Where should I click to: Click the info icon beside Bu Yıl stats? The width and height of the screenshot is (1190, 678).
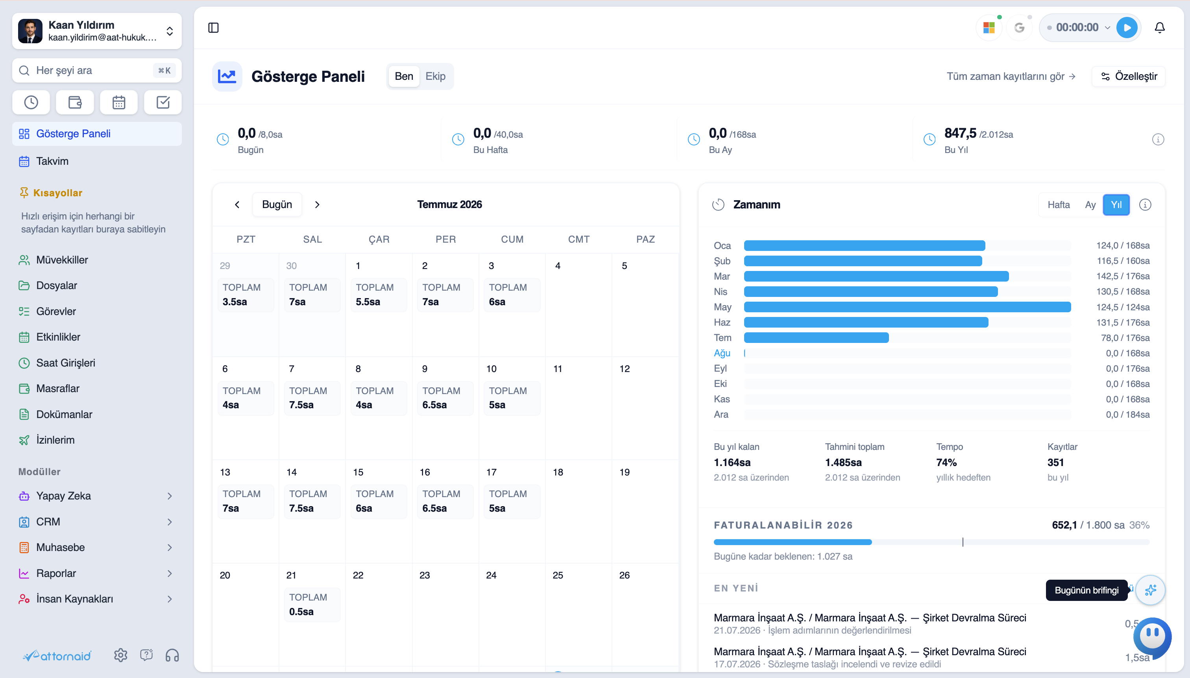point(1158,139)
